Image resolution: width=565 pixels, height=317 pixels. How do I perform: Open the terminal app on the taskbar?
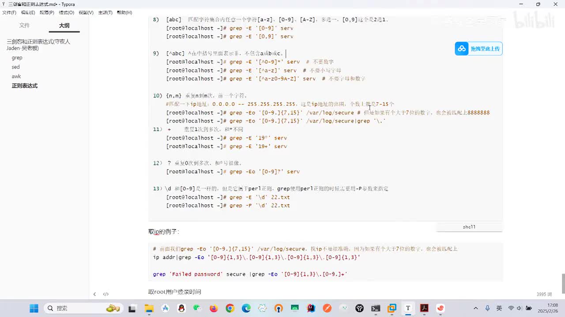(x=376, y=308)
